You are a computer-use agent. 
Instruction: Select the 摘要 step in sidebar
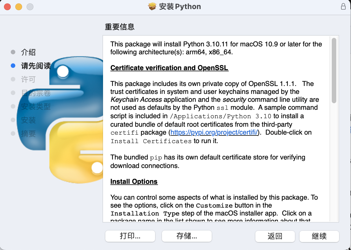(x=28, y=133)
